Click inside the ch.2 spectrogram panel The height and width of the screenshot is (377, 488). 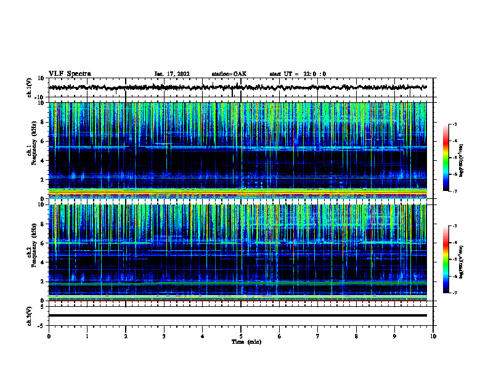click(237, 253)
